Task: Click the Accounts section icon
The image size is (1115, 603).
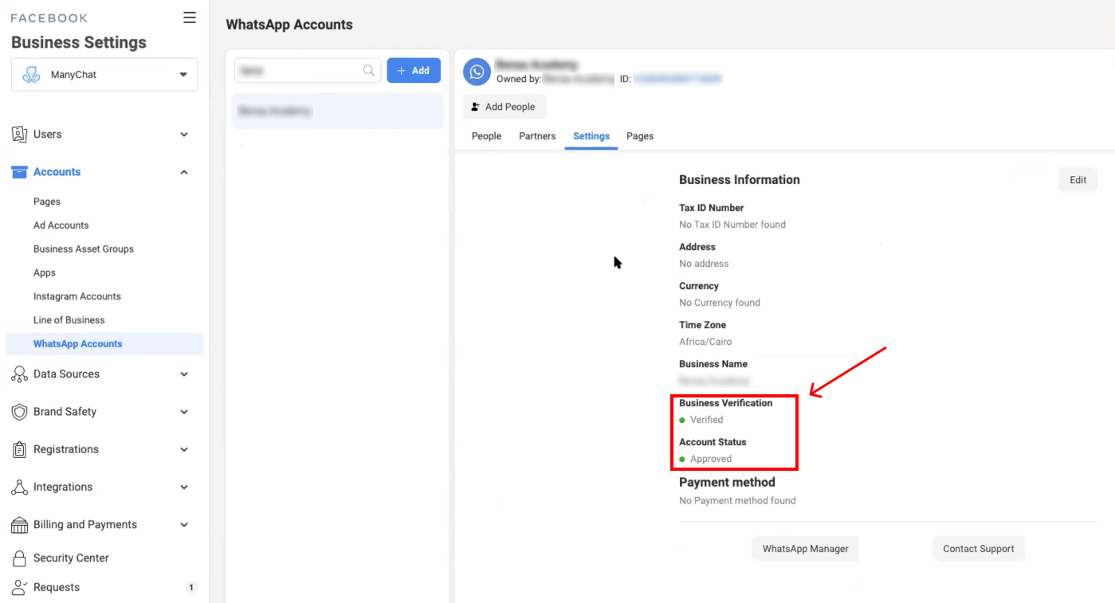Action: pyautogui.click(x=19, y=172)
